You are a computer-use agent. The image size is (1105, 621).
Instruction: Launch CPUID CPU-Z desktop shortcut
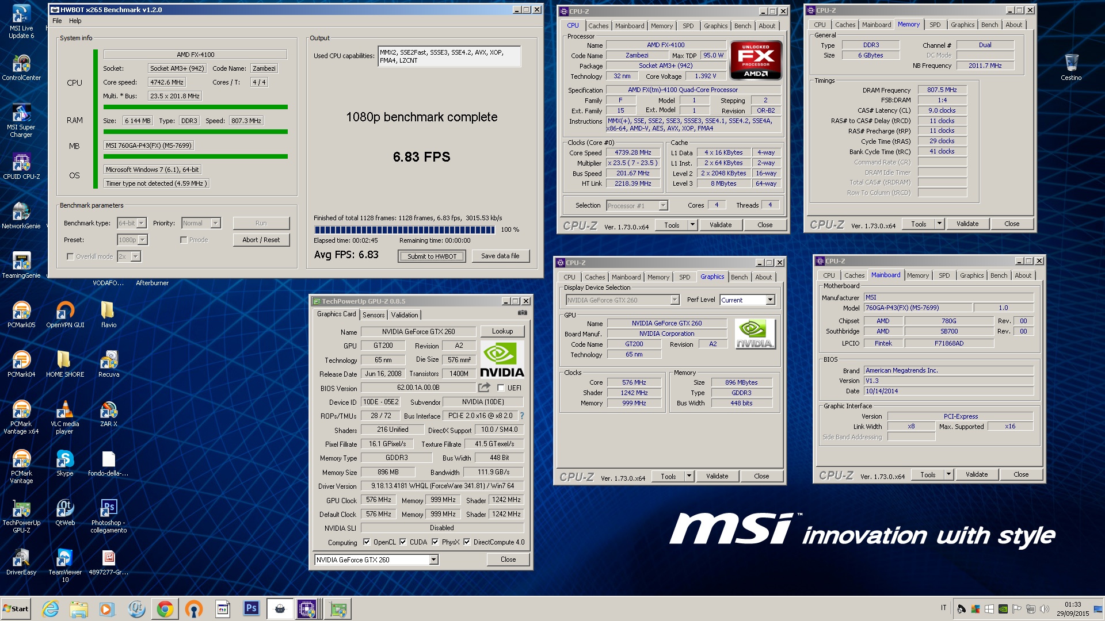click(21, 167)
